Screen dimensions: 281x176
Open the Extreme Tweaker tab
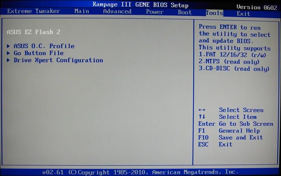[x=33, y=11]
